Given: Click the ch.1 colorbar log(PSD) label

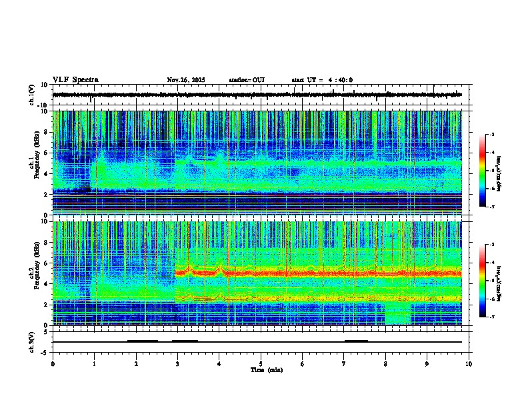Looking at the screenshot, I should tap(499, 173).
